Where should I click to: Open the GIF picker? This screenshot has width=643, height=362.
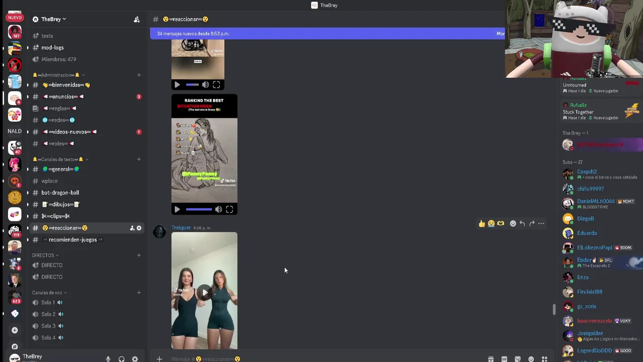[504, 359]
